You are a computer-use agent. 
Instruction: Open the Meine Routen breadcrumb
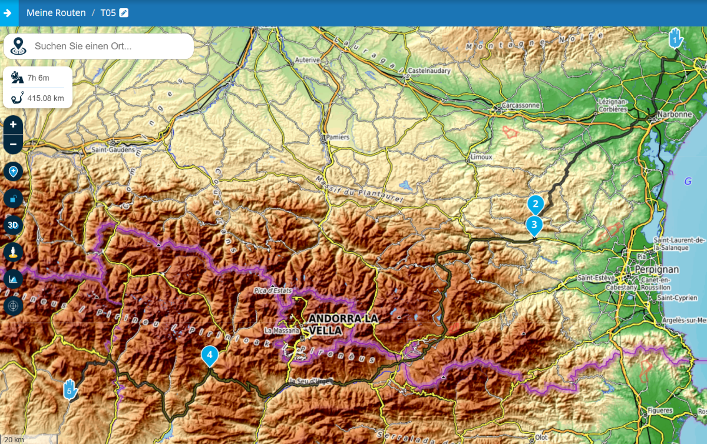coord(56,13)
